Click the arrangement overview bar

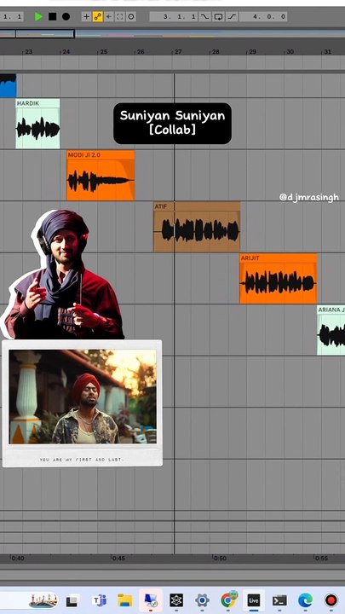(172, 34)
